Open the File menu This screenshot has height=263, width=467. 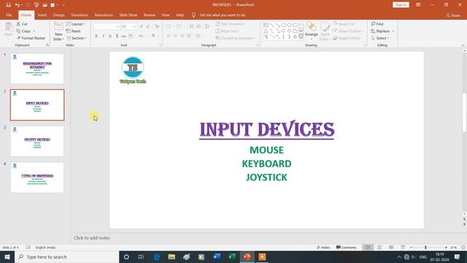[x=9, y=15]
